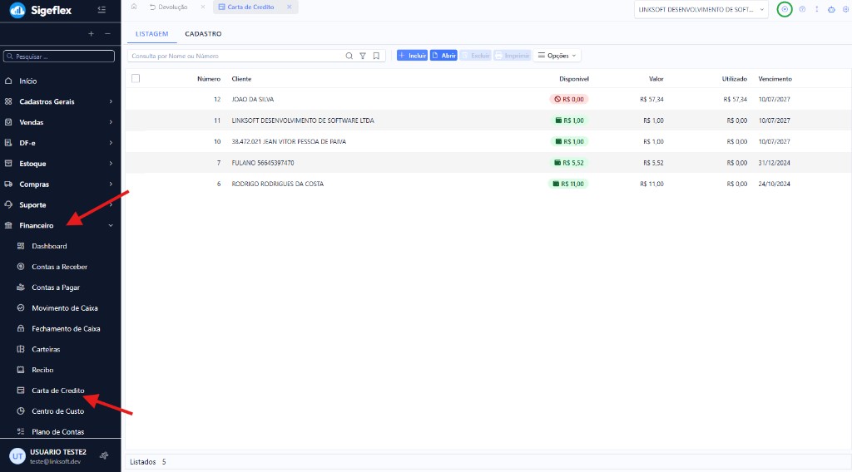Expand the Suporte menu
852x472 pixels.
pyautogui.click(x=60, y=204)
